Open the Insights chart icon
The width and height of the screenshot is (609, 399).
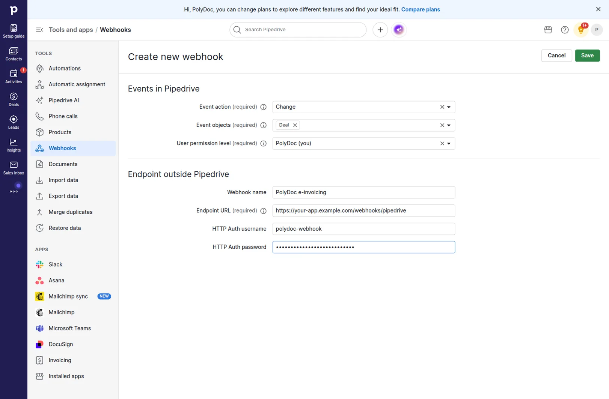[x=14, y=145]
